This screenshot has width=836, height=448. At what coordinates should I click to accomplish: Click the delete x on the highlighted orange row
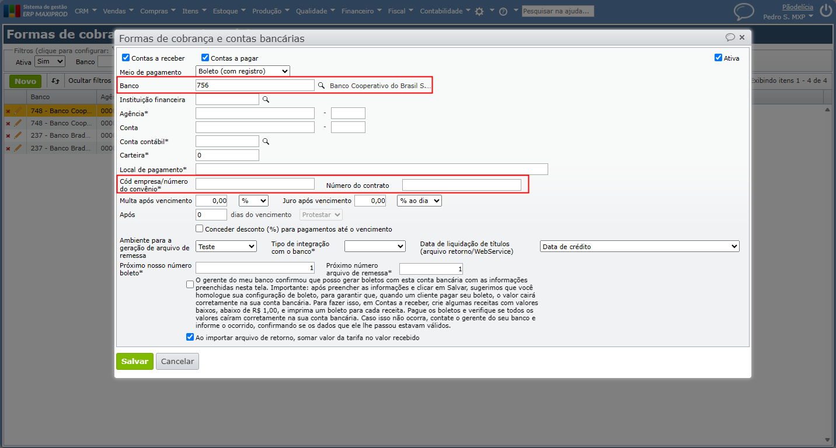tap(8, 111)
